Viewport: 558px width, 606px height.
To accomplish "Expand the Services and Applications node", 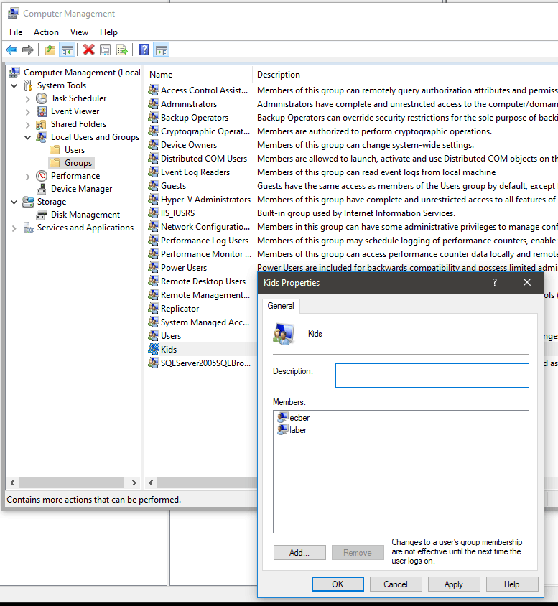I will (x=14, y=228).
